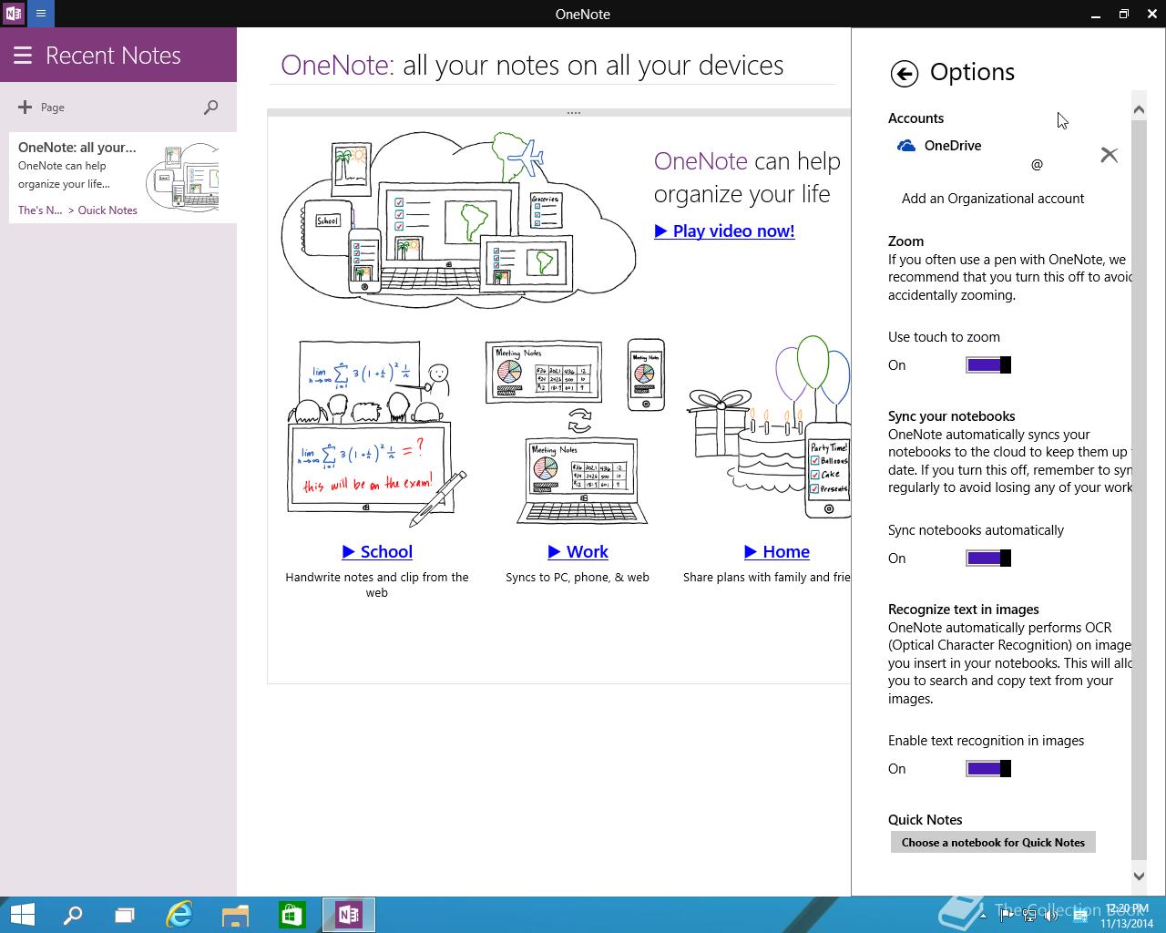
Task: Toggle Enable text recognition in images switch
Action: (988, 769)
